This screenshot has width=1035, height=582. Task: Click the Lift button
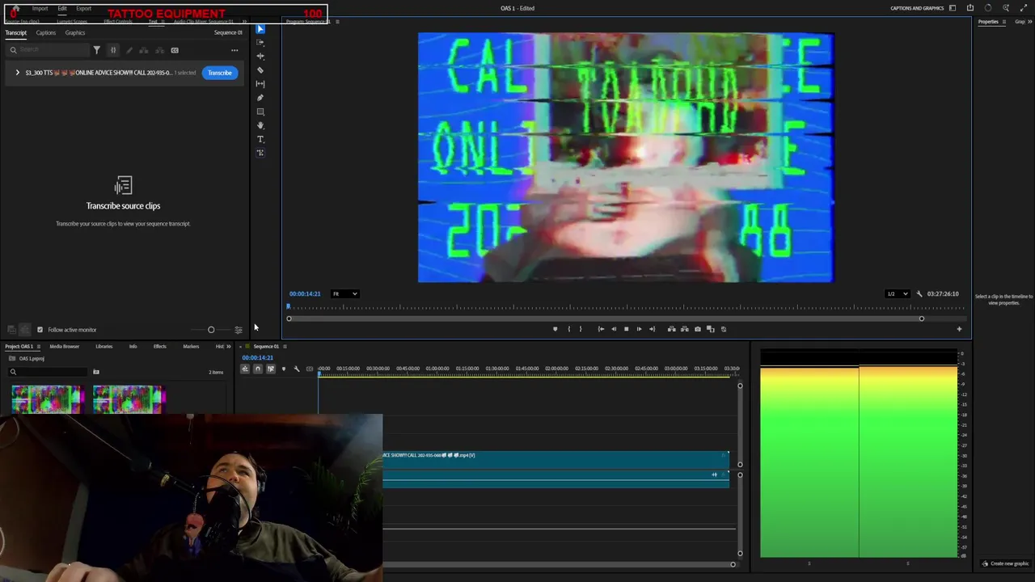[x=671, y=329]
